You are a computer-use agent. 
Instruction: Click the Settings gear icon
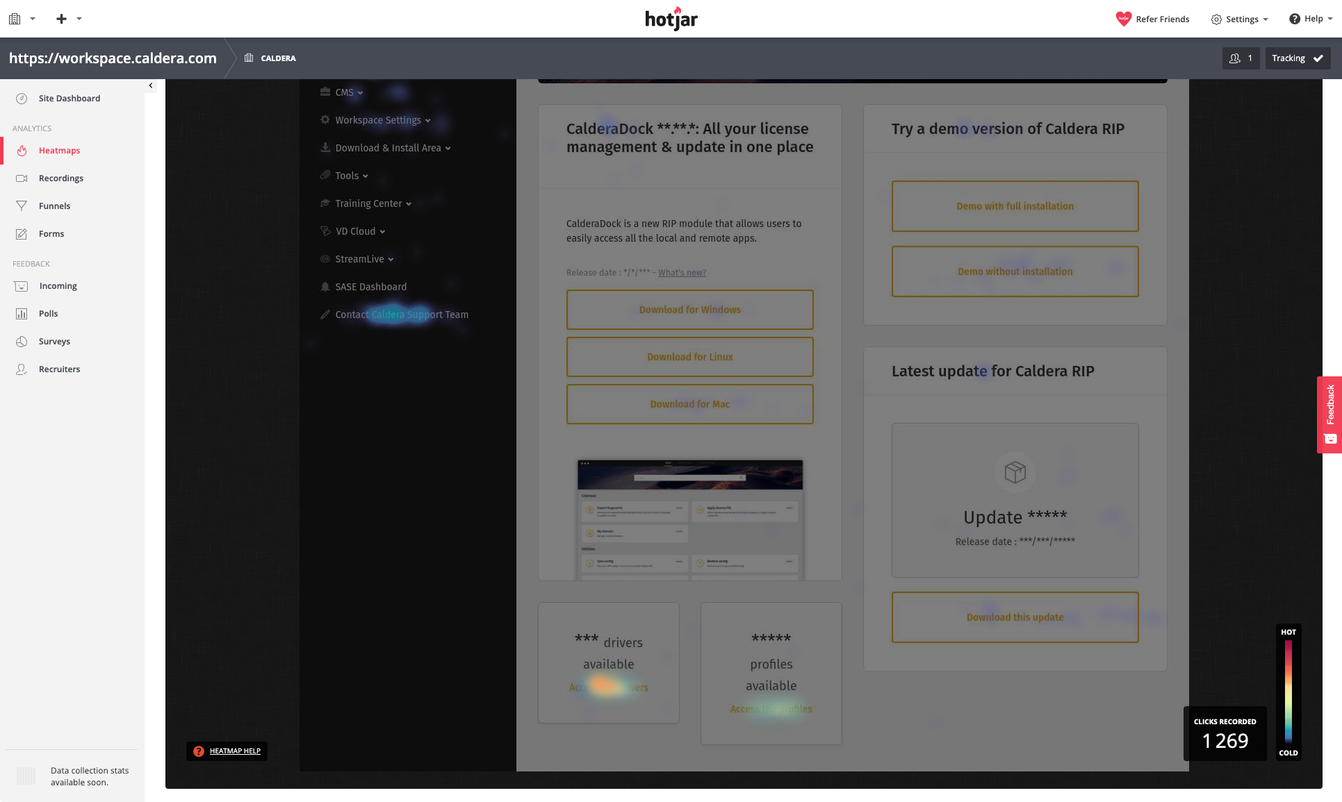(x=1216, y=19)
